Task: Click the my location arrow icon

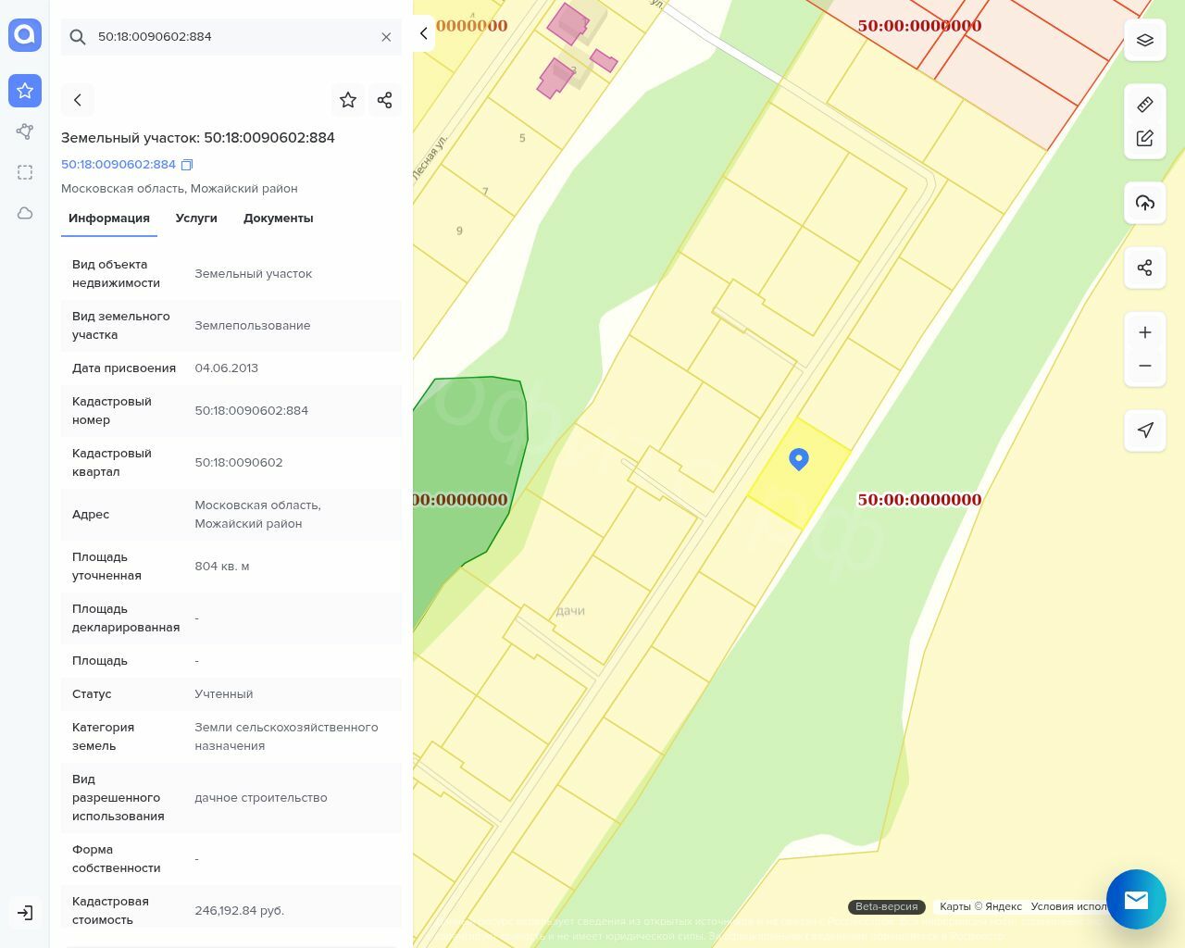Action: point(1145,430)
